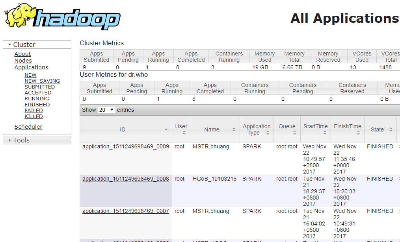Show KILLED applications list
Viewport: 400px width, 242px height.
(33, 116)
